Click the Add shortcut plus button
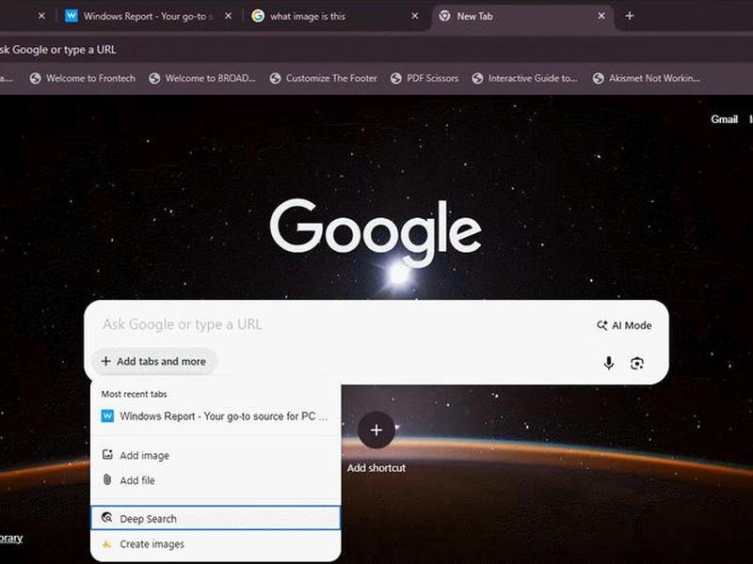753x564 pixels. tap(376, 431)
